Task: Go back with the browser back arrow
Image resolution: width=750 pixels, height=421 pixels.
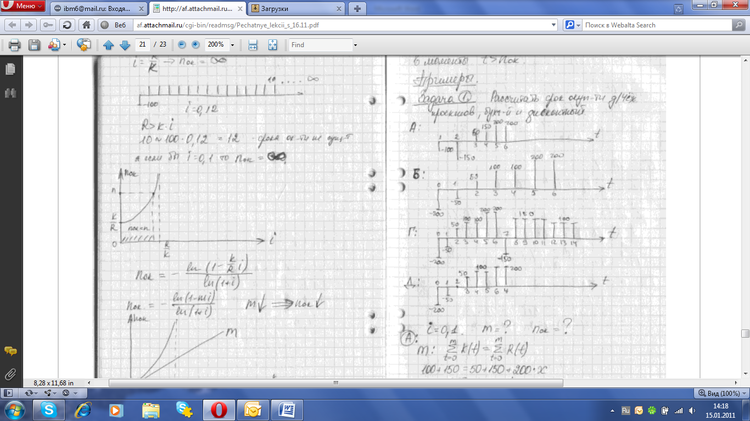Action: click(13, 25)
